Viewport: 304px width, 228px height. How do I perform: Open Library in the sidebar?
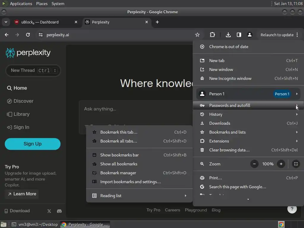click(x=18, y=114)
